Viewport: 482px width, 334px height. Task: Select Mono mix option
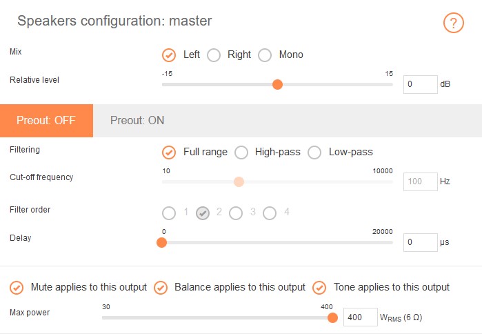coord(265,55)
